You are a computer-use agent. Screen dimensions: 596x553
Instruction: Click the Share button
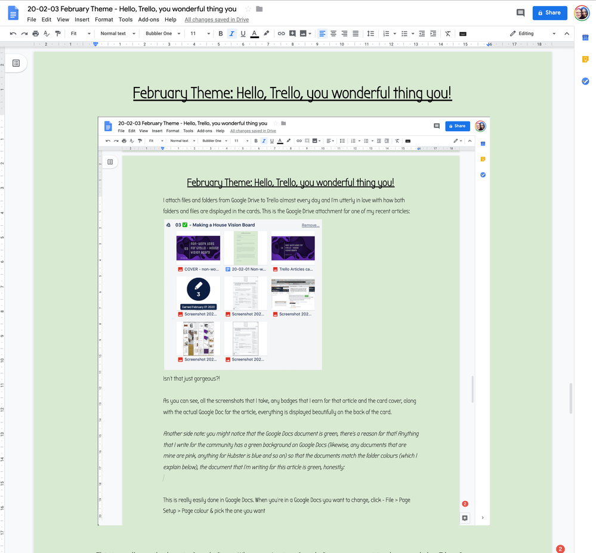(549, 13)
